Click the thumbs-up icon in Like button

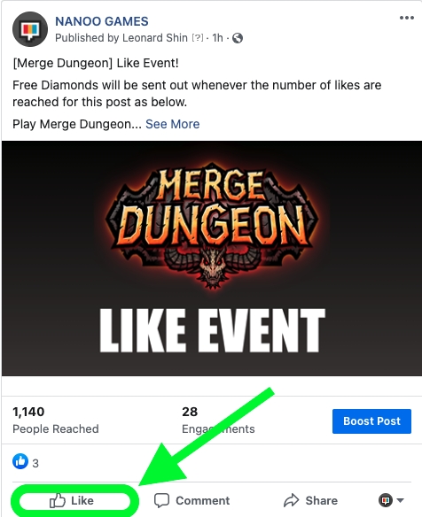coord(57,500)
